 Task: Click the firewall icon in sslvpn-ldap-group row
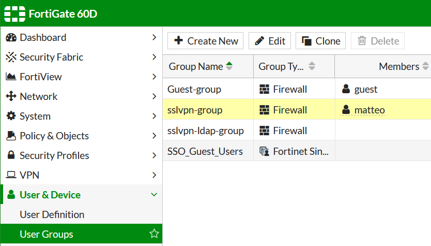click(x=264, y=131)
